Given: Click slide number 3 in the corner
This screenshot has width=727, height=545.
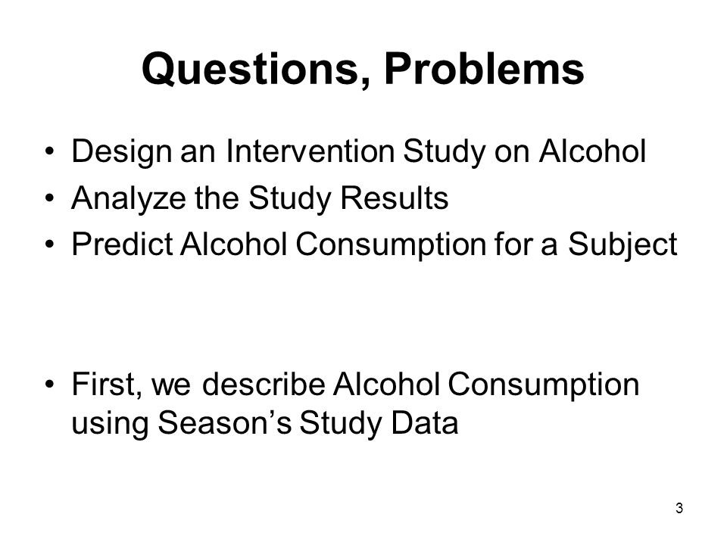Looking at the screenshot, I should (x=679, y=509).
